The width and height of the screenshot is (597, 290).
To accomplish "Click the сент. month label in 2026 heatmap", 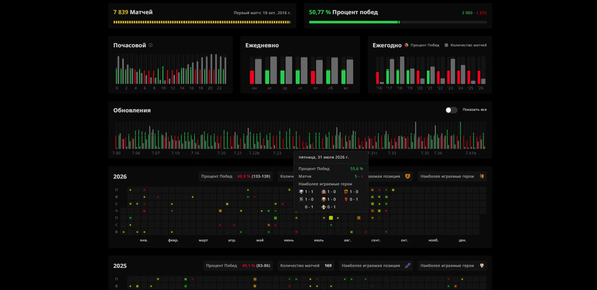I will click(376, 240).
